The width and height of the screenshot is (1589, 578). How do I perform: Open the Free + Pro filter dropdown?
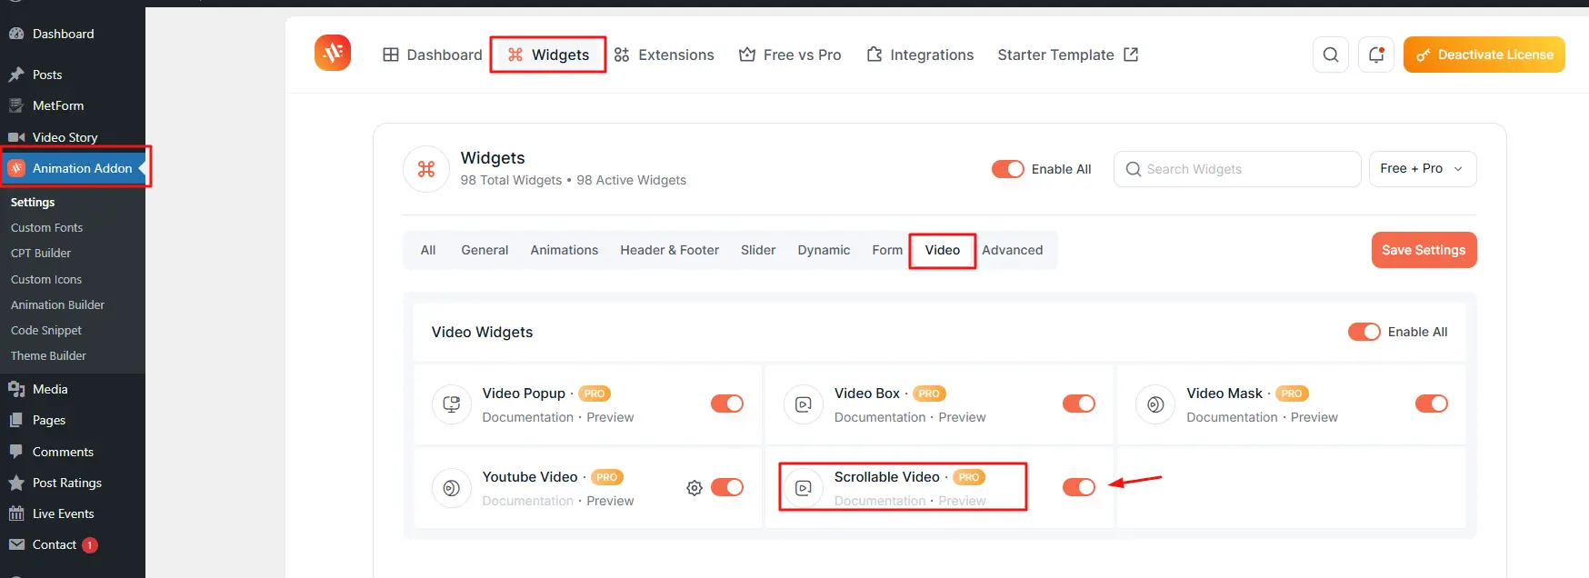1423,169
